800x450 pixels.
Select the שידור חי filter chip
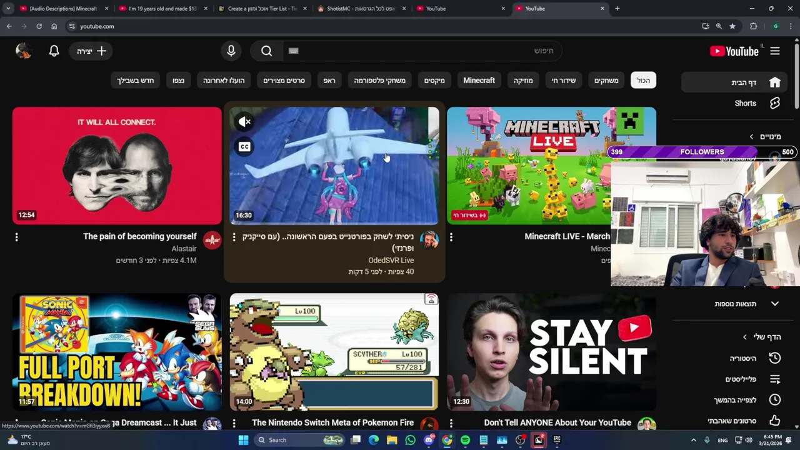pos(563,81)
